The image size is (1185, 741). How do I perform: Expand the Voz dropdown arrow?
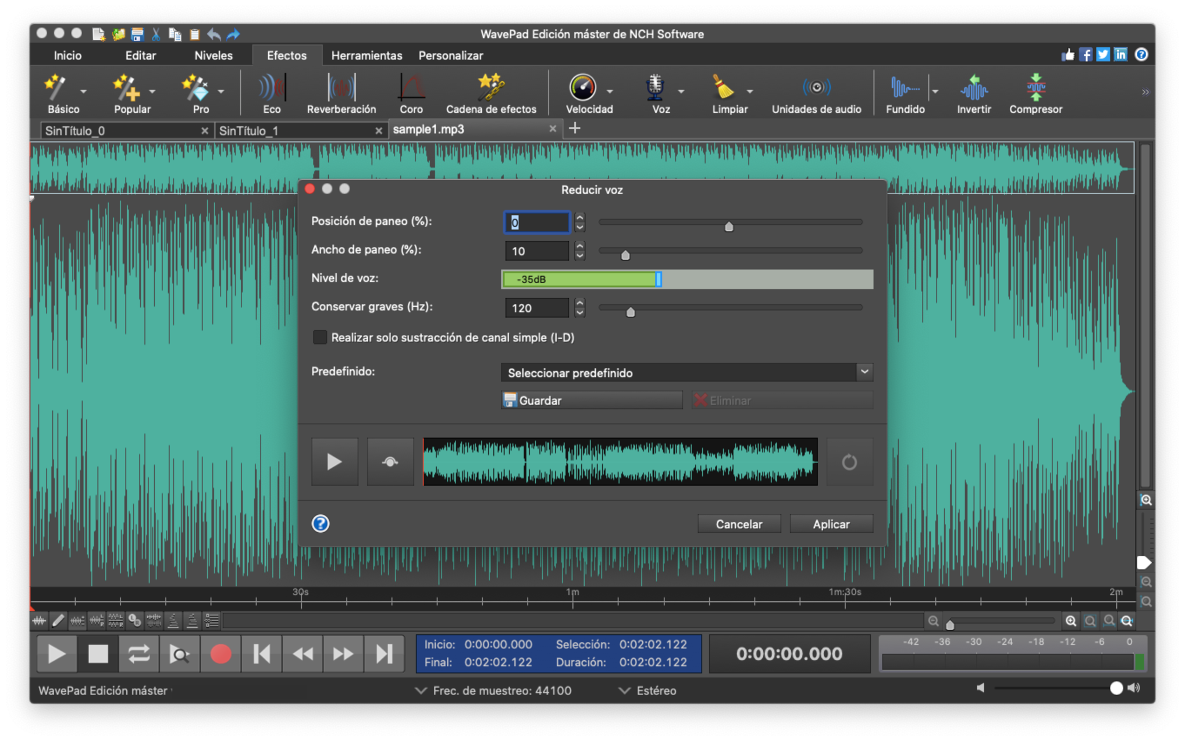click(681, 92)
